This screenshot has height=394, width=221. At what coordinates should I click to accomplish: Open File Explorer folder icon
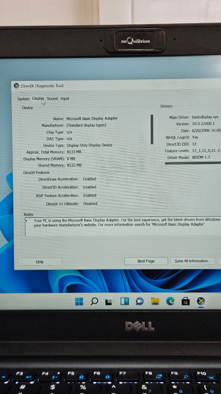155,302
